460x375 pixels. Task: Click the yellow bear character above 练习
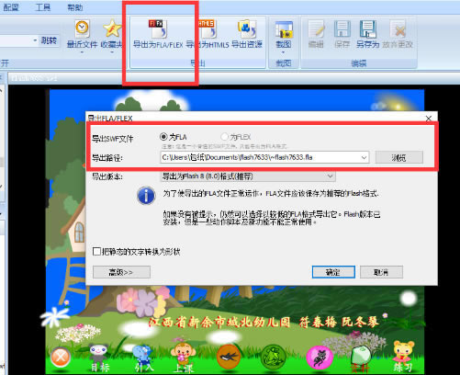pyautogui.click(x=403, y=352)
